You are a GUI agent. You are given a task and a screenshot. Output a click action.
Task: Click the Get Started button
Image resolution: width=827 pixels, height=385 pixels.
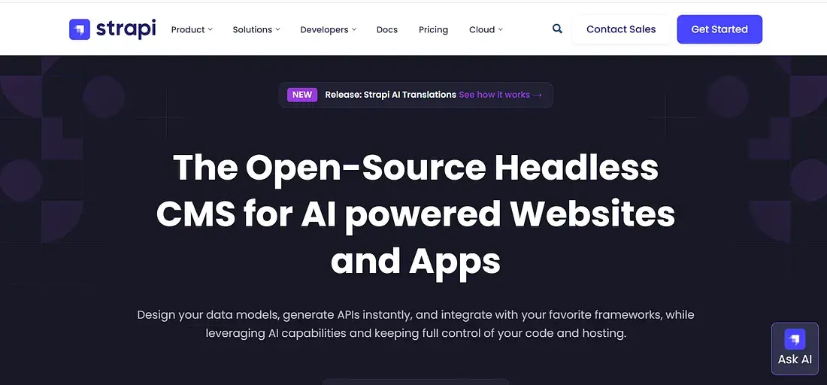719,29
